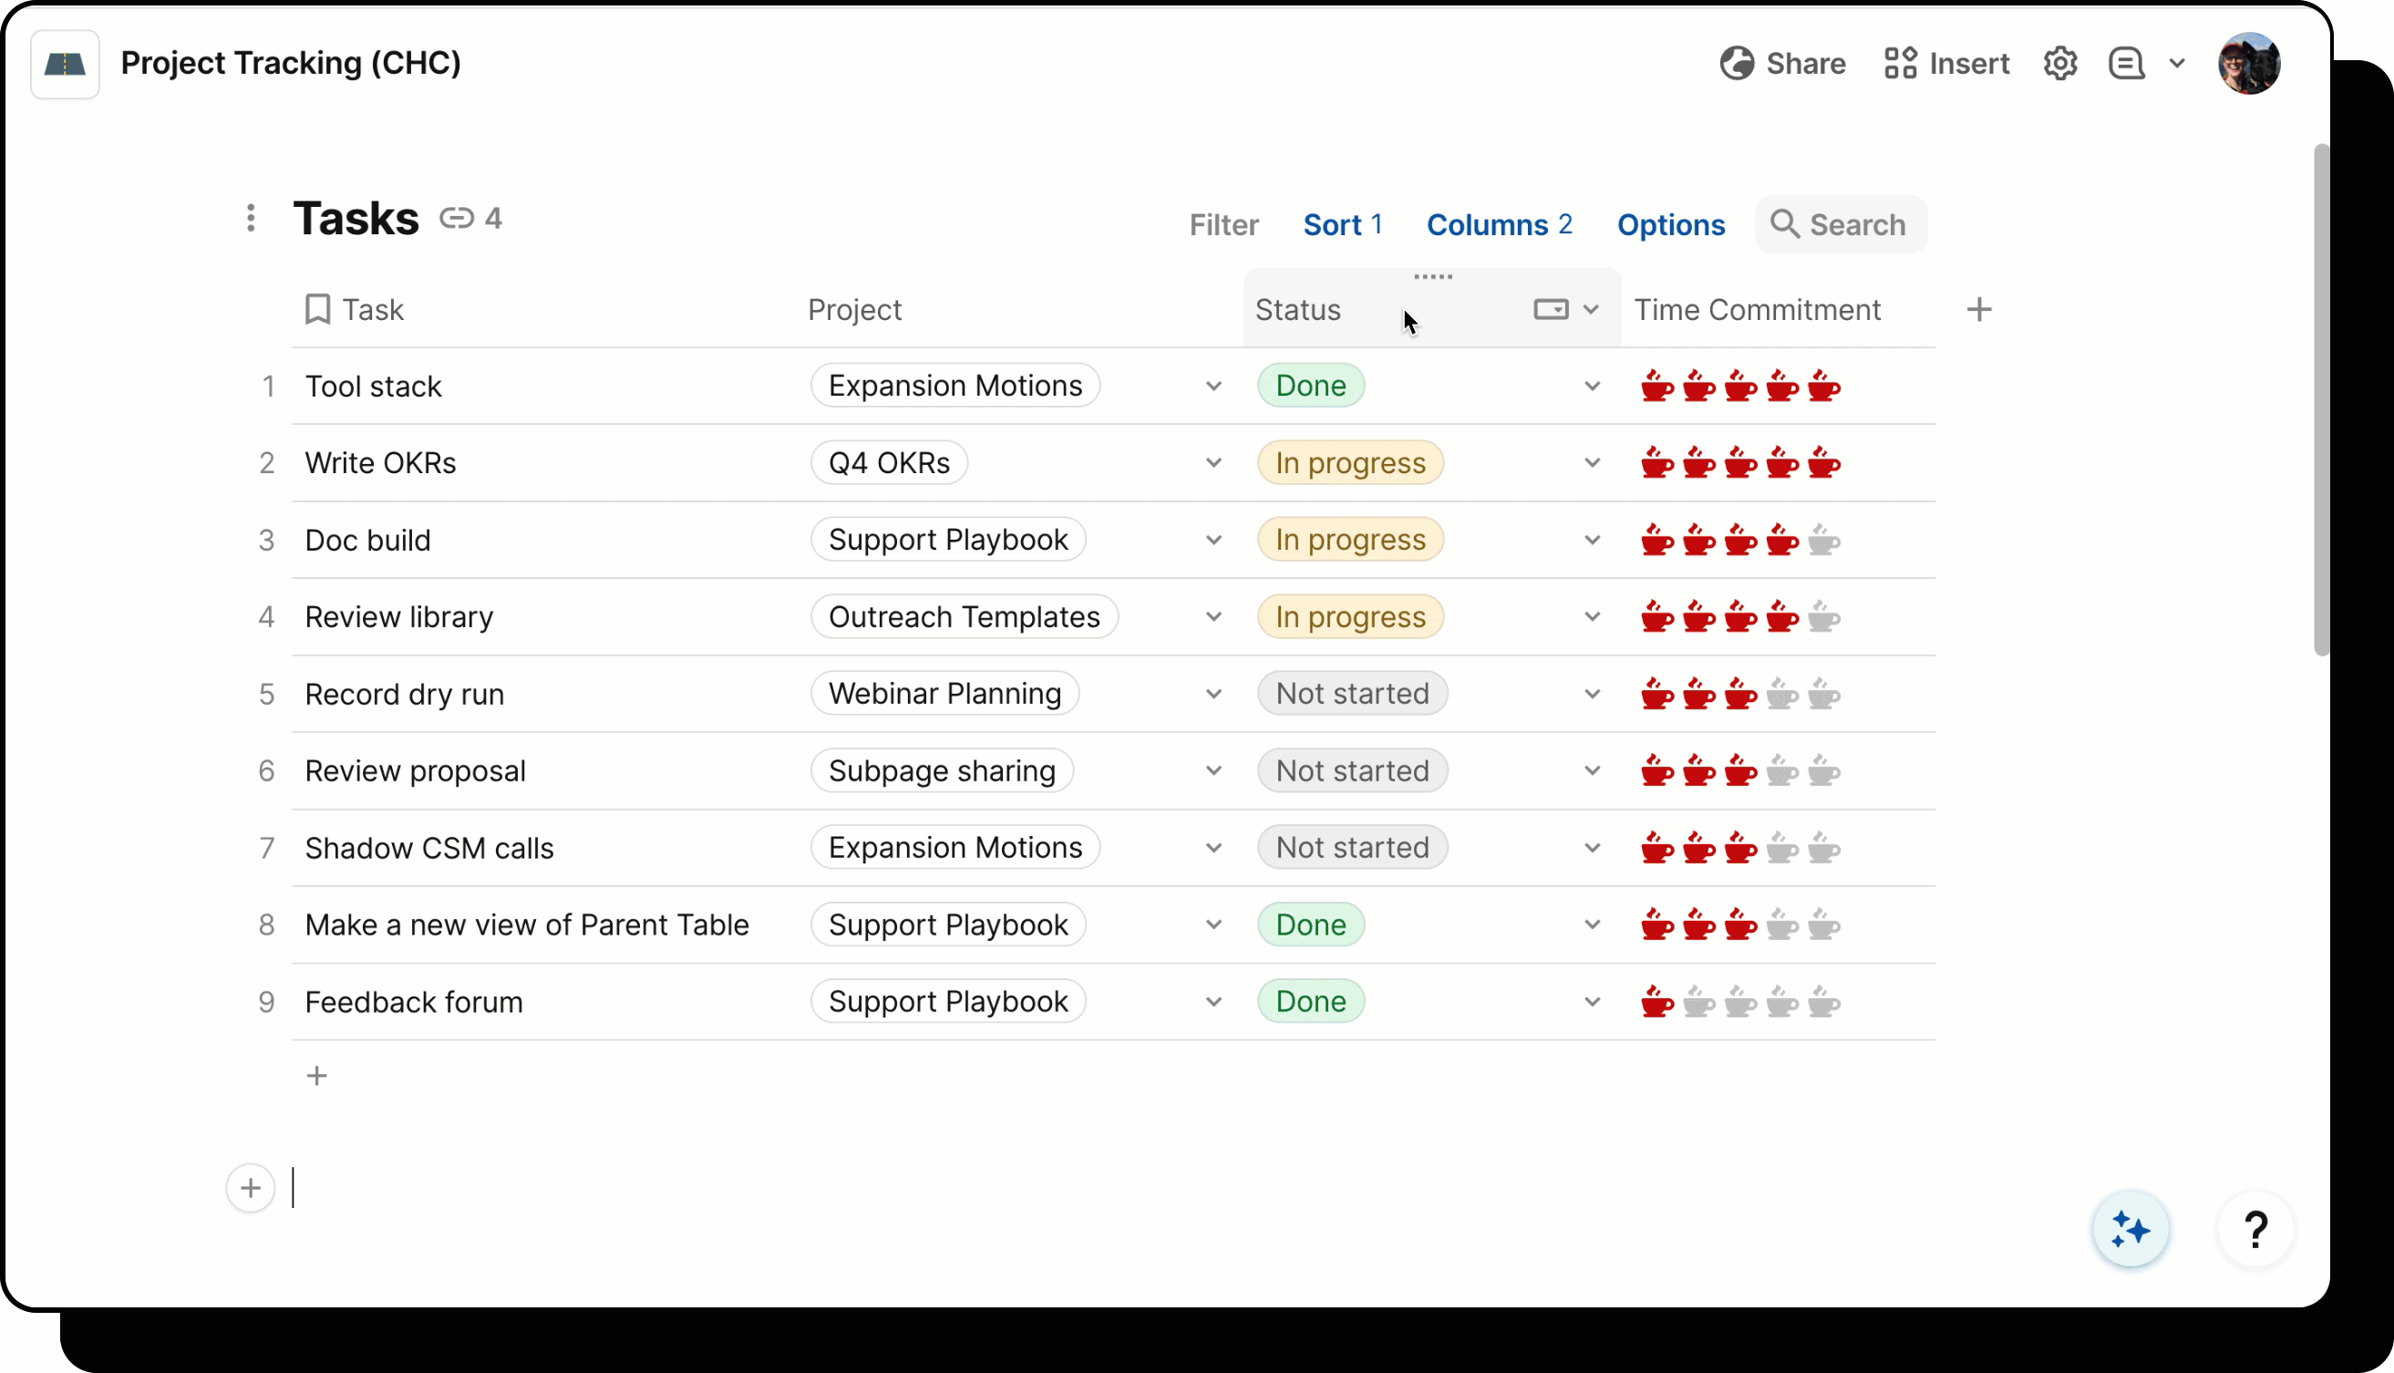Open the Project dropdown for Doc build
Image resolution: width=2394 pixels, height=1373 pixels.
point(1213,540)
